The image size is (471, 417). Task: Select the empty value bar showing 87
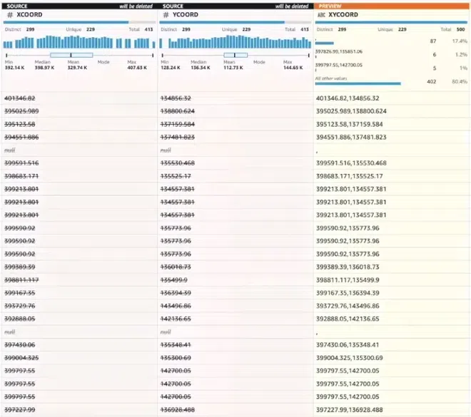[x=325, y=43]
